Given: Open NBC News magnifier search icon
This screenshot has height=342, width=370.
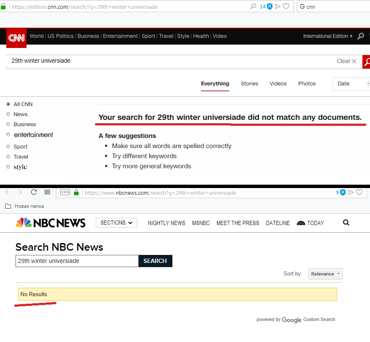Looking at the screenshot, I should click(346, 223).
